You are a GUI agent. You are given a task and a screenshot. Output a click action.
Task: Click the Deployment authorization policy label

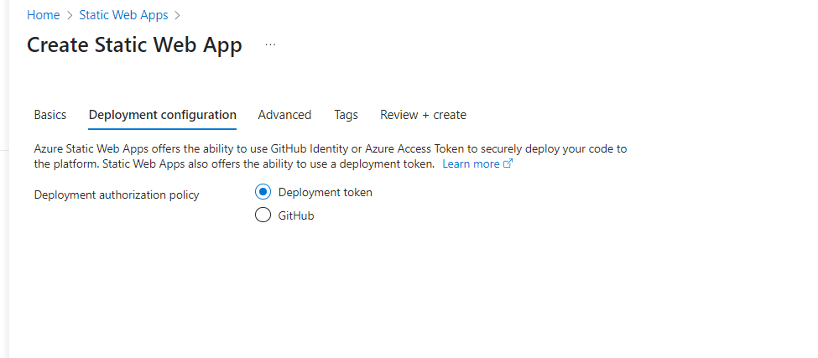(117, 195)
